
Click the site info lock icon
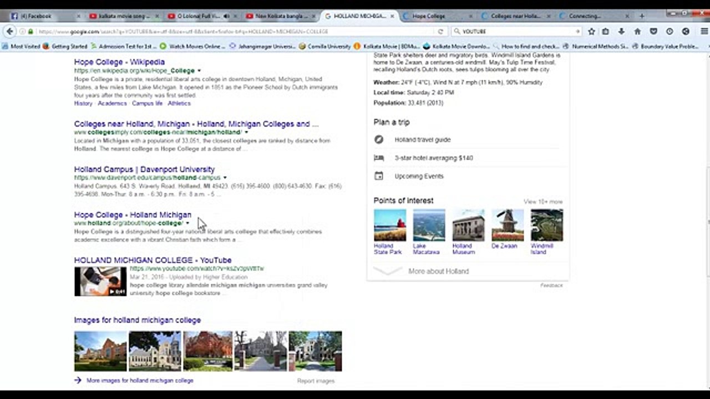31,32
